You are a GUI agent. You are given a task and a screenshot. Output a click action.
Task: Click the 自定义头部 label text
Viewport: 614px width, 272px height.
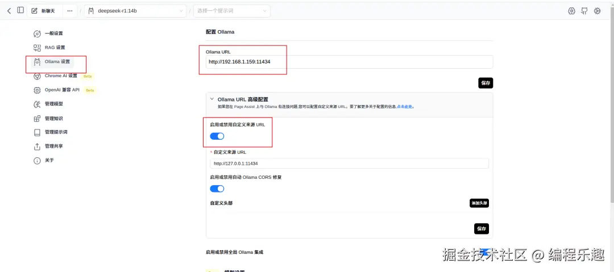pyautogui.click(x=221, y=203)
